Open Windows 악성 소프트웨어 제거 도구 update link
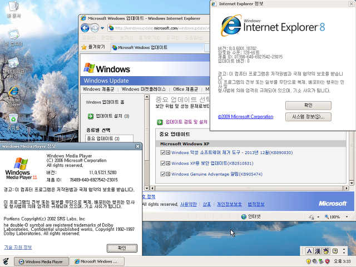 click(232, 152)
